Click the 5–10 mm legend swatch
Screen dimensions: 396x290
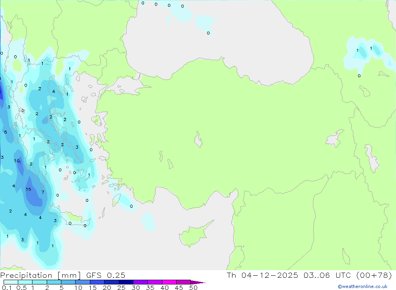coord(68,282)
